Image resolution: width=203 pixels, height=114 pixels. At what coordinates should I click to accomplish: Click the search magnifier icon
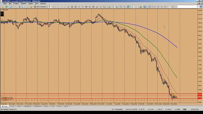click(198, 7)
